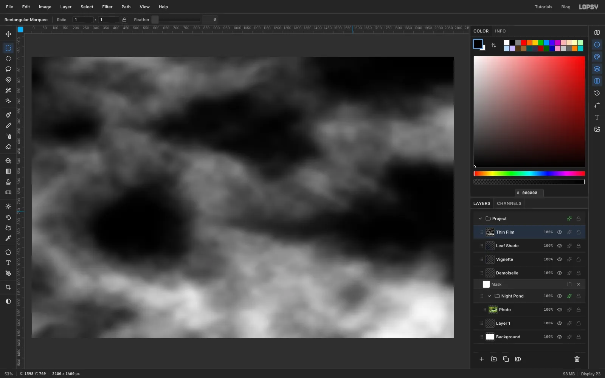Click the Mask thumbnail

[486, 284]
